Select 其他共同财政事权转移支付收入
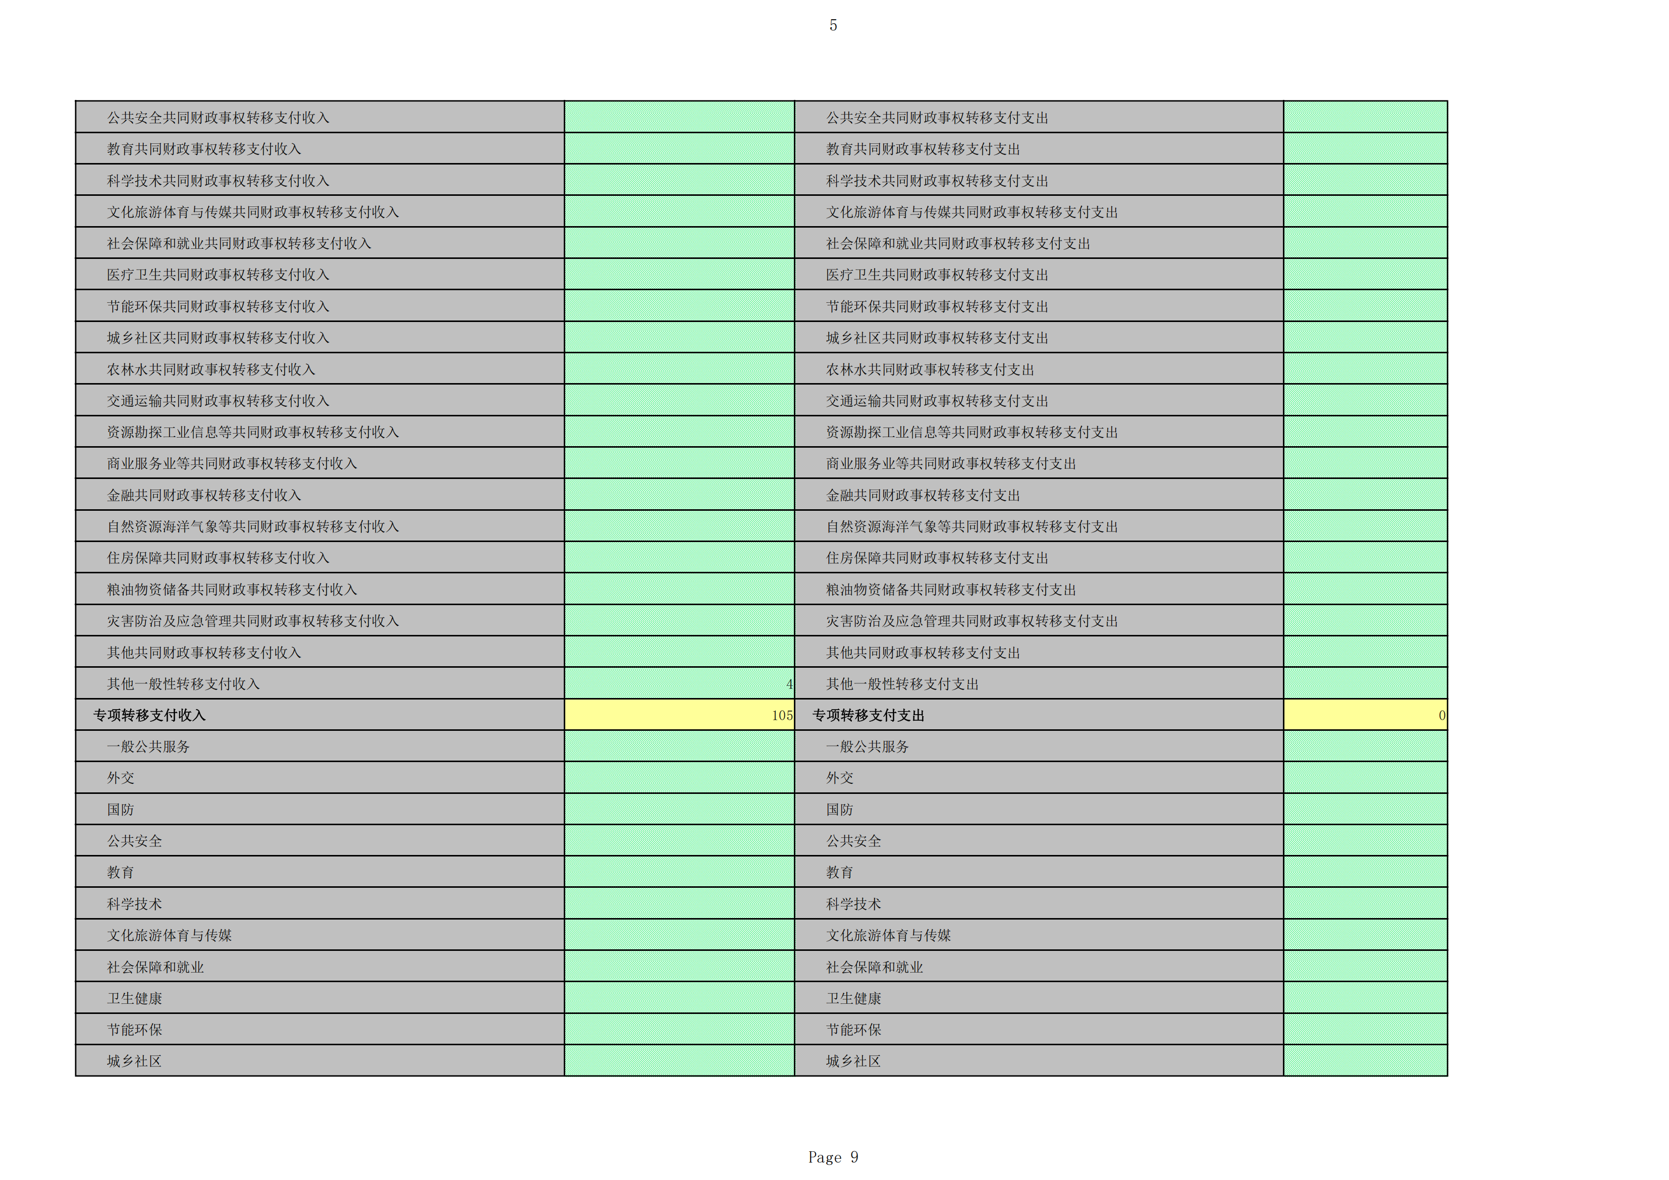 click(204, 653)
